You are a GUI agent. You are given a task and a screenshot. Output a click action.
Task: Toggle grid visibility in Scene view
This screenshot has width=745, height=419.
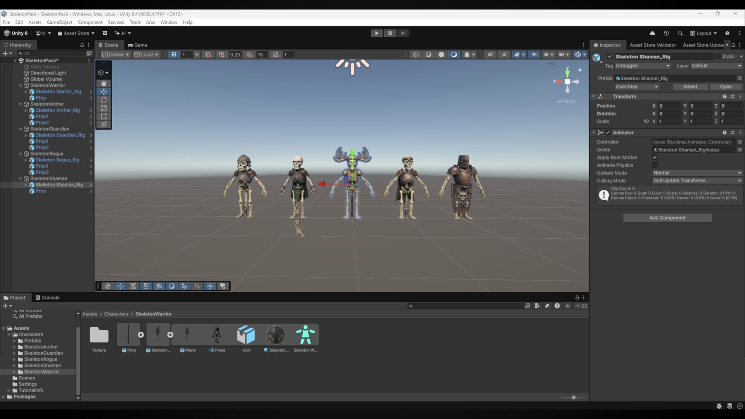click(x=174, y=55)
